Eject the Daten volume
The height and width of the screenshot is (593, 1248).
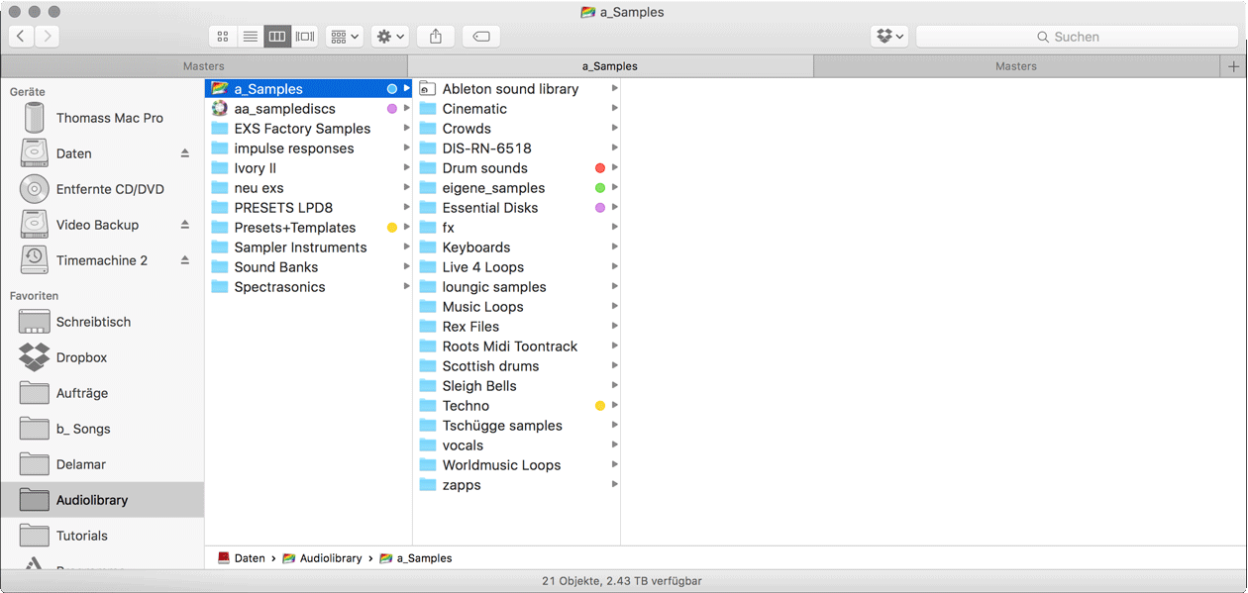click(185, 153)
